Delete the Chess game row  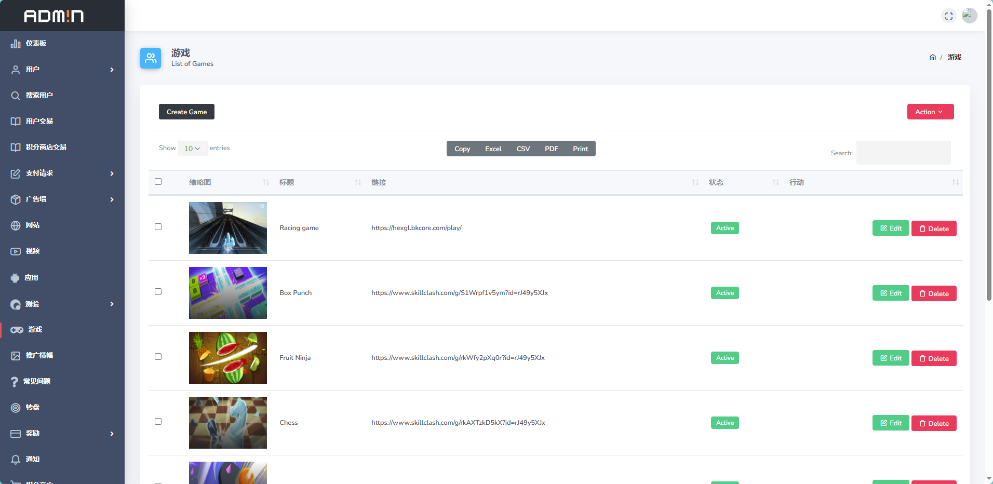pos(933,423)
